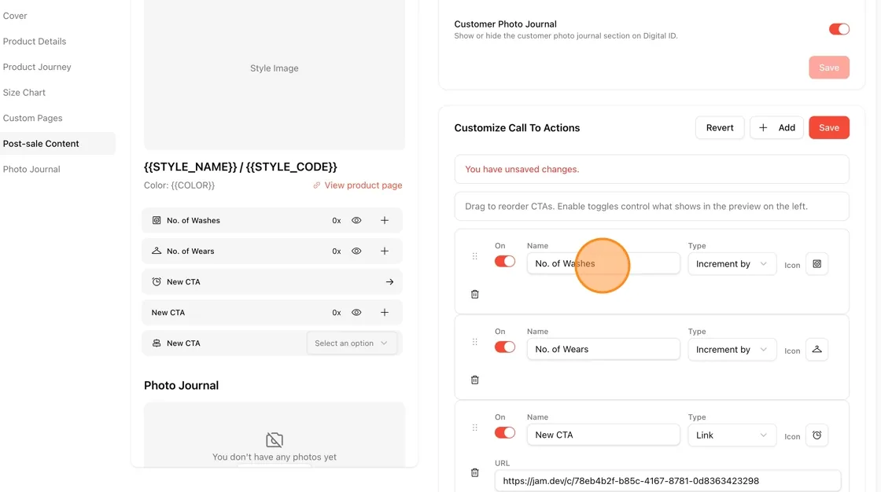
Task: Click arrow on the first New CTA preview
Action: 389,282
